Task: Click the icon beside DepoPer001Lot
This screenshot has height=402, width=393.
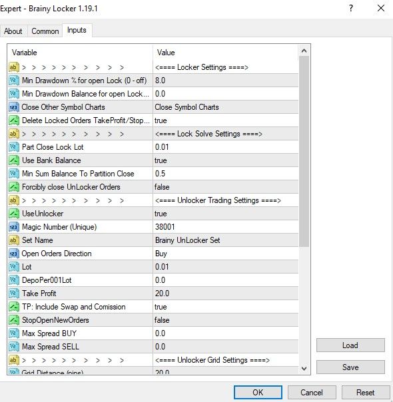Action: click(x=13, y=280)
